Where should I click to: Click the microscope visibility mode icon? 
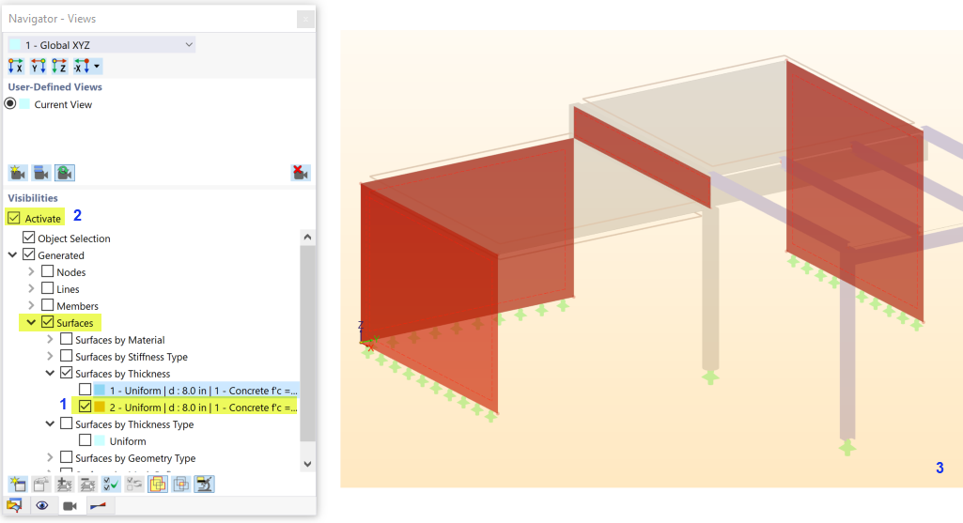(x=205, y=485)
